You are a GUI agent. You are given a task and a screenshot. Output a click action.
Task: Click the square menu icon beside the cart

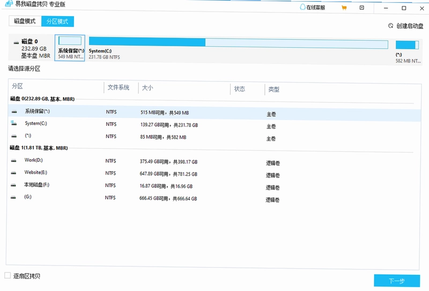pyautogui.click(x=361, y=8)
